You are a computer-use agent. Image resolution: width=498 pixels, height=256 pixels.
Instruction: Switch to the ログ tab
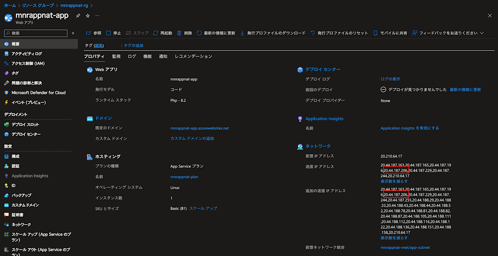pyautogui.click(x=132, y=56)
